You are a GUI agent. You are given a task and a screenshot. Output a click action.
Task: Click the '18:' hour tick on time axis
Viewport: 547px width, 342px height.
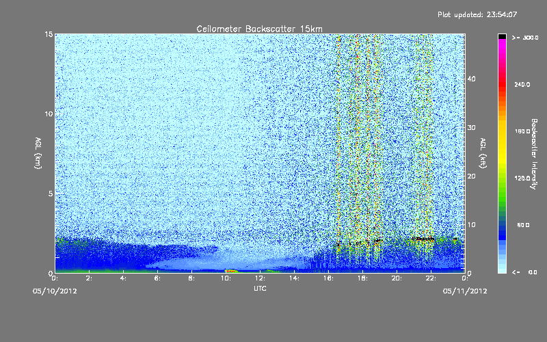coord(362,278)
